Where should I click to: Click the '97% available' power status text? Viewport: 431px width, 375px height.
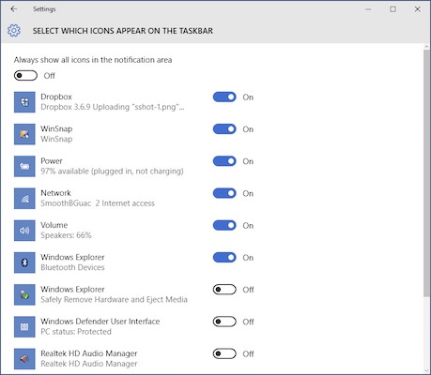point(112,172)
